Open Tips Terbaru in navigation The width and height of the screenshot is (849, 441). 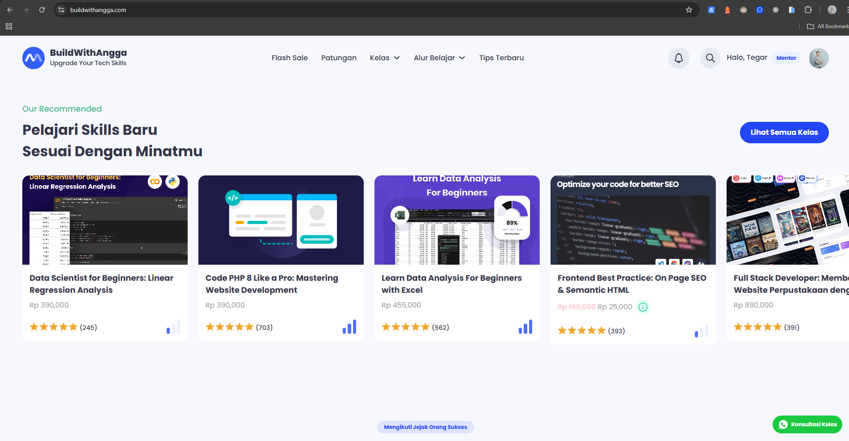click(501, 58)
